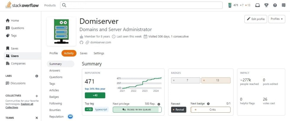Open the achievements trophy icon

(266, 5)
